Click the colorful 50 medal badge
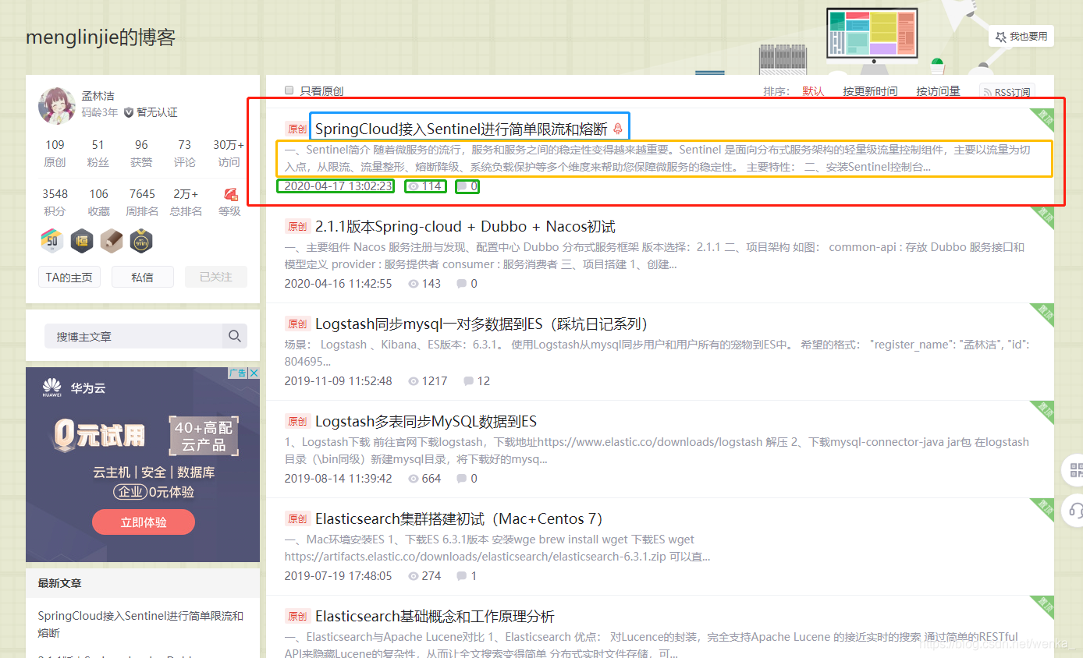The width and height of the screenshot is (1083, 658). [52, 241]
